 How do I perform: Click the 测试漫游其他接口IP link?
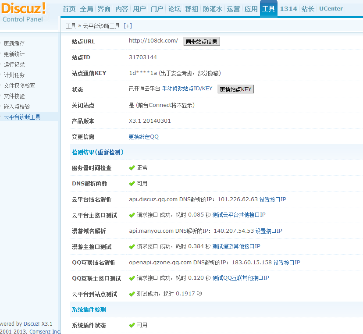236,246
